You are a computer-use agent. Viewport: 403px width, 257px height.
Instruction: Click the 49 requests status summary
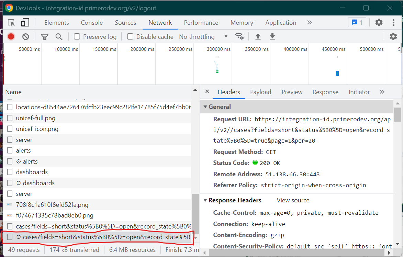pos(24,249)
